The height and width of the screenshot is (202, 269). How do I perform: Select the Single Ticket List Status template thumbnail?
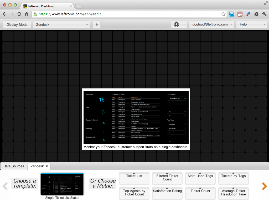pos(62,184)
